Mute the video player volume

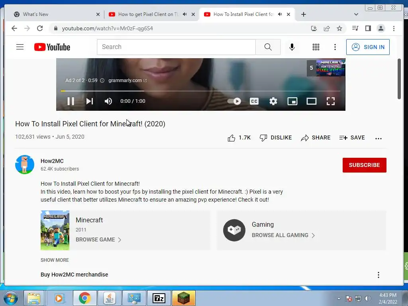click(x=108, y=101)
